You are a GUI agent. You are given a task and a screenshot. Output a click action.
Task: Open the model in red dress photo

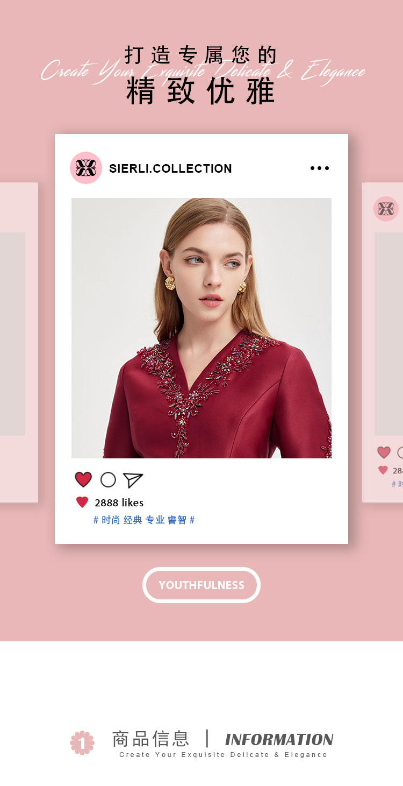201,328
